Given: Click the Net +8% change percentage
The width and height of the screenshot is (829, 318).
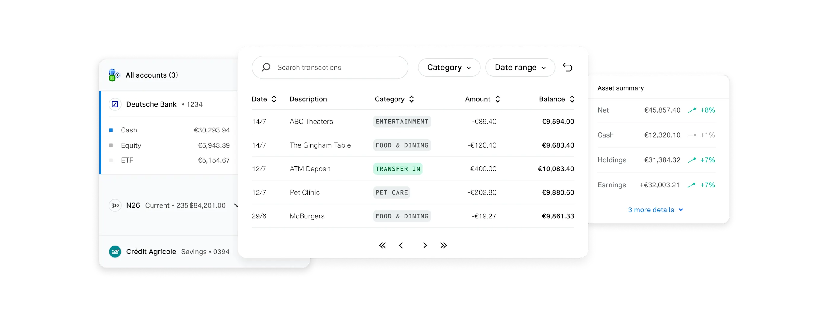Looking at the screenshot, I should pos(707,110).
